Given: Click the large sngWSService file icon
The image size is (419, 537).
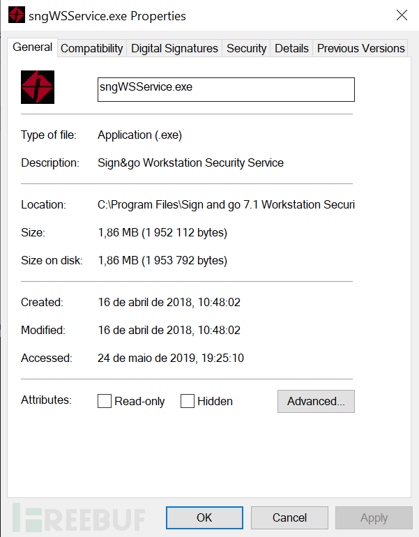Looking at the screenshot, I should pyautogui.click(x=38, y=88).
